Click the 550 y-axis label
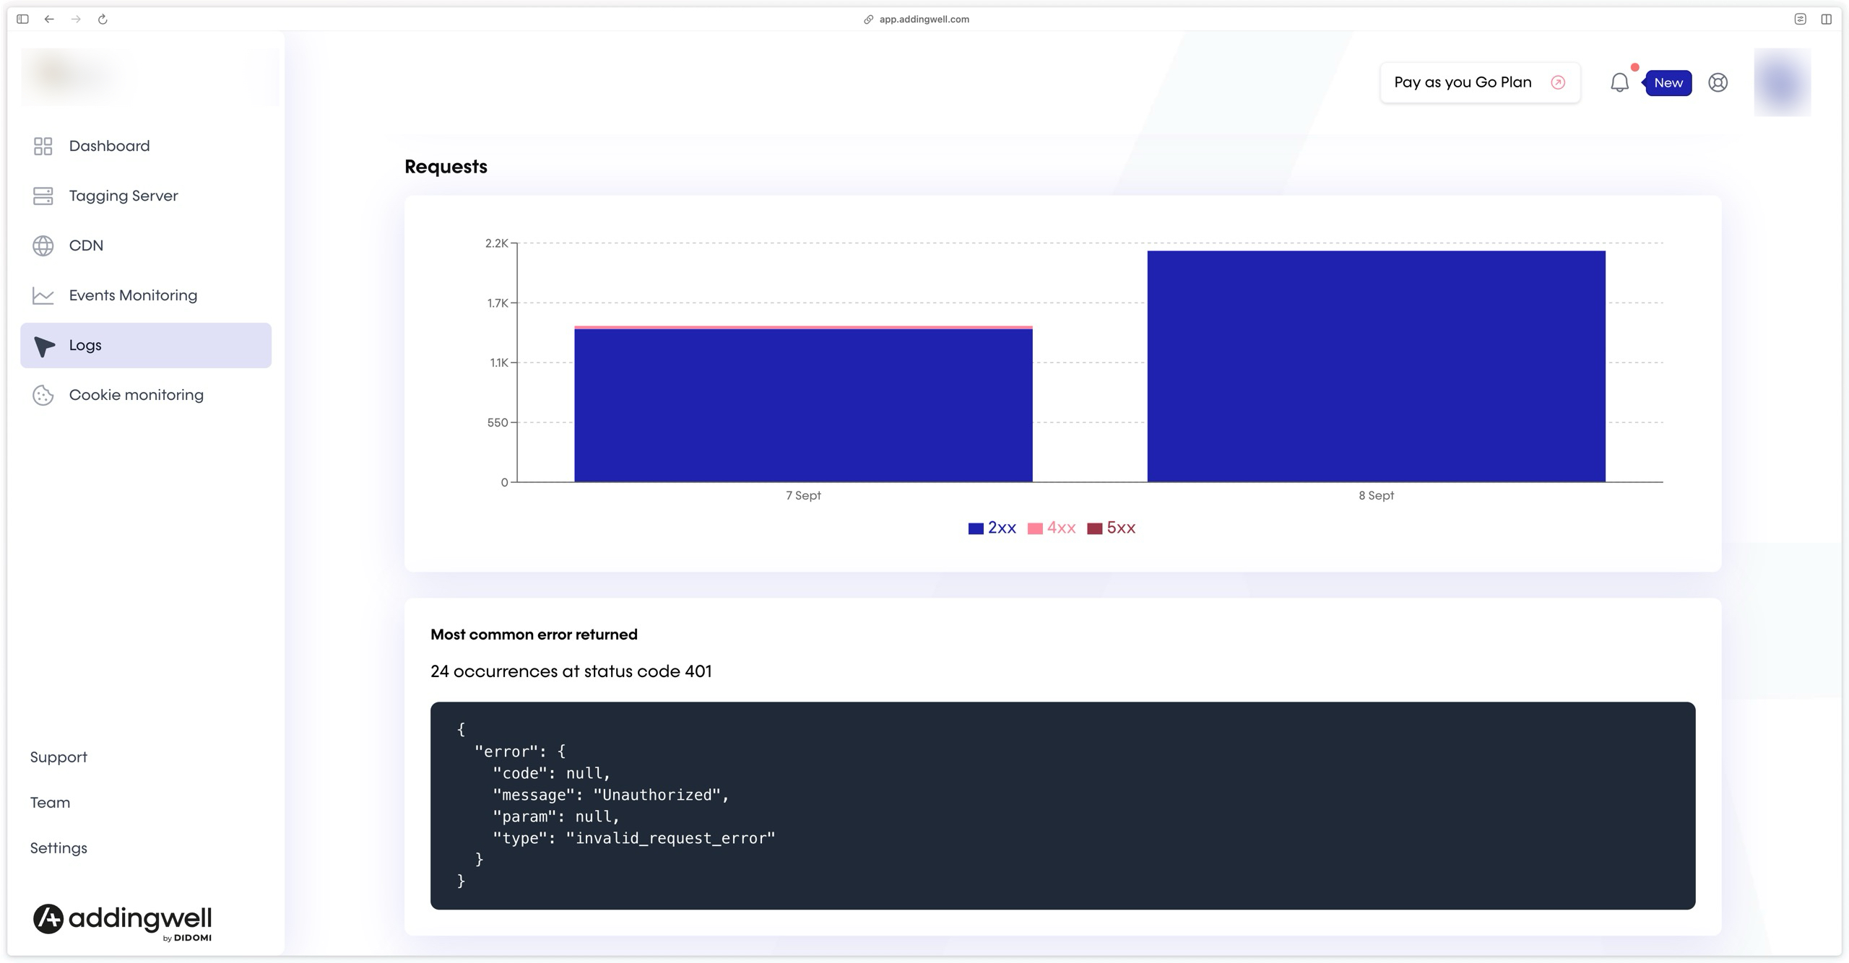The width and height of the screenshot is (1849, 963). (498, 423)
